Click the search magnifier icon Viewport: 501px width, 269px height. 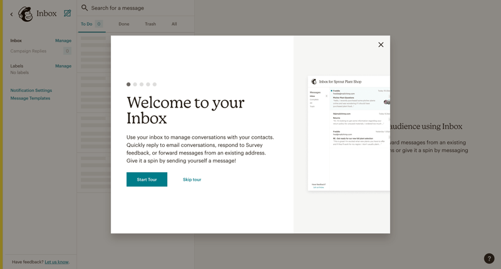[x=85, y=8]
